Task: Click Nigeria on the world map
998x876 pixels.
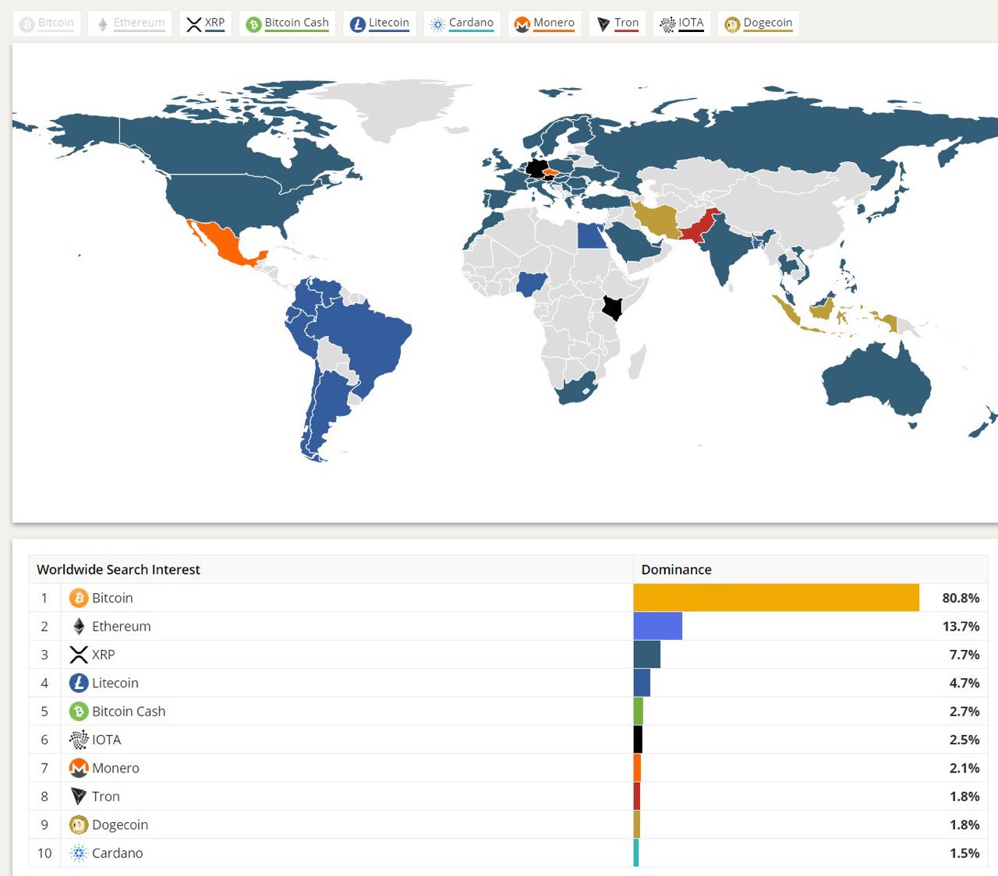Action: pyautogui.click(x=533, y=284)
